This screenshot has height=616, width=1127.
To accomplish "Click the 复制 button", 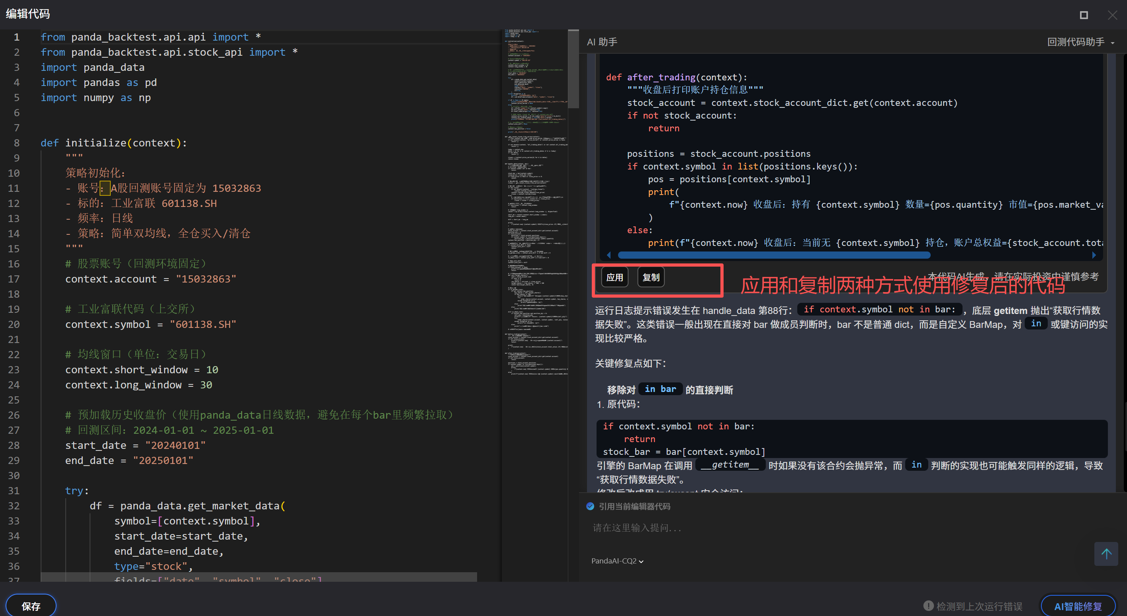I will [x=651, y=277].
